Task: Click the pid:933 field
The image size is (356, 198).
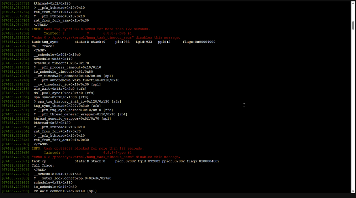Action: (x=122, y=42)
